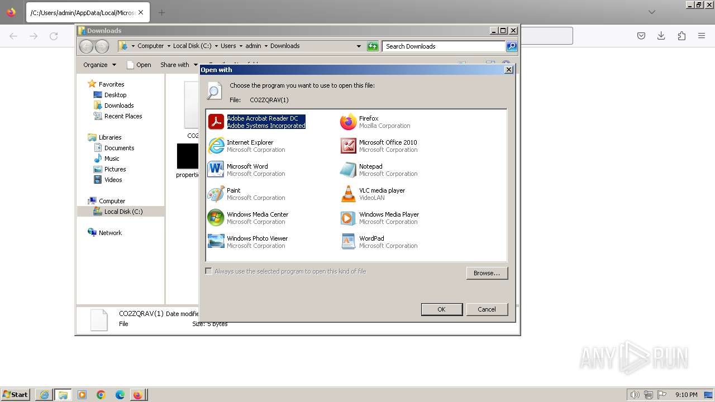715x402 pixels.
Task: Select the Windows Media Center icon
Action: [216, 218]
